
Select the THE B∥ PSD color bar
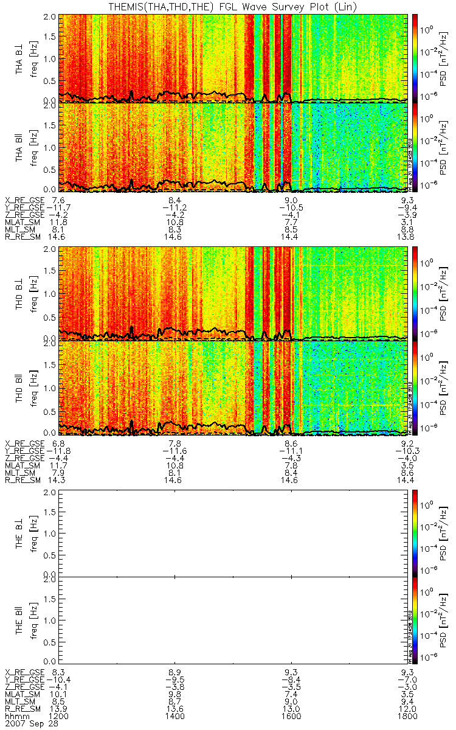416,620
